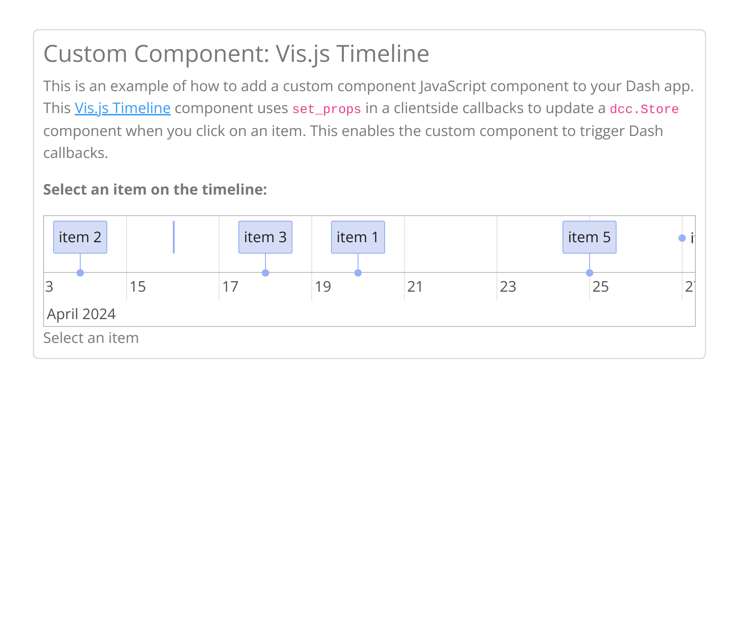739x619 pixels.
Task: Click the 23 date label on axis
Action: pyautogui.click(x=508, y=287)
